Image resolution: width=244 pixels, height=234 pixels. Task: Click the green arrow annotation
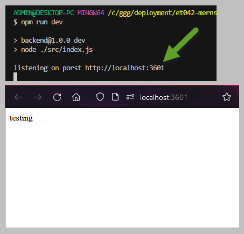point(181,45)
